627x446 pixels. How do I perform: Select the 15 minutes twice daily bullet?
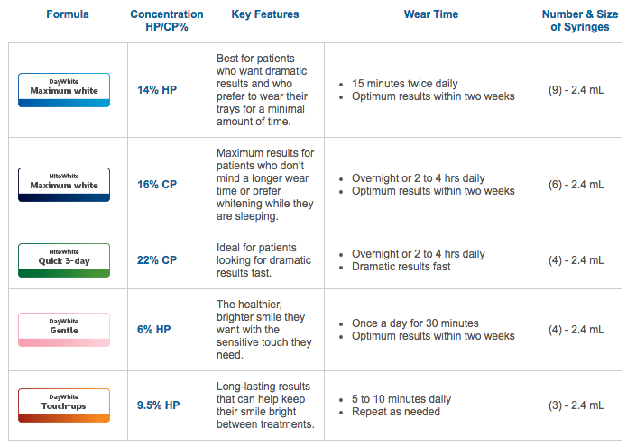pyautogui.click(x=405, y=84)
